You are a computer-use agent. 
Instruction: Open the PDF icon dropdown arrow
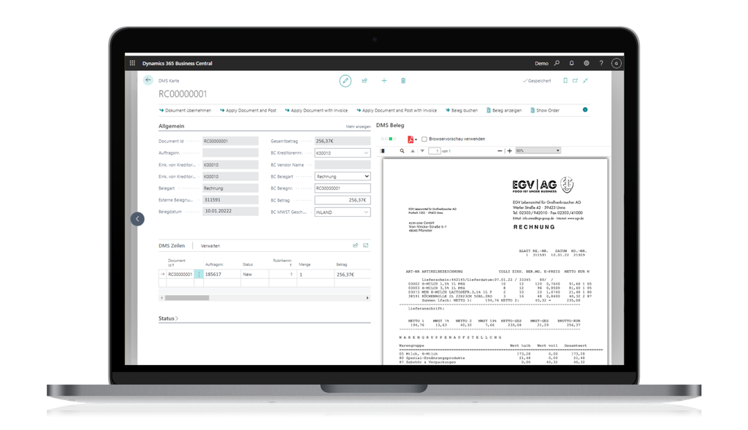click(416, 139)
